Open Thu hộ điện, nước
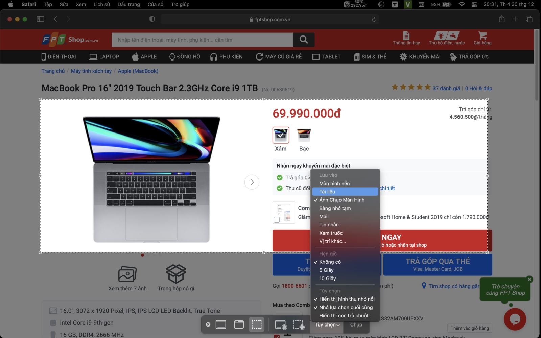The image size is (541, 338). [447, 38]
